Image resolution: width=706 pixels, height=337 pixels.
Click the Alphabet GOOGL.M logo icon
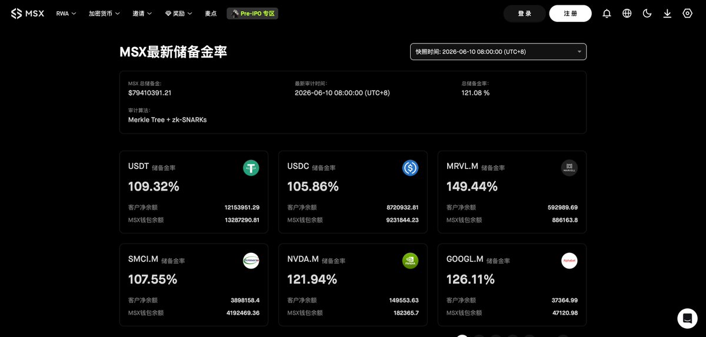pyautogui.click(x=570, y=261)
